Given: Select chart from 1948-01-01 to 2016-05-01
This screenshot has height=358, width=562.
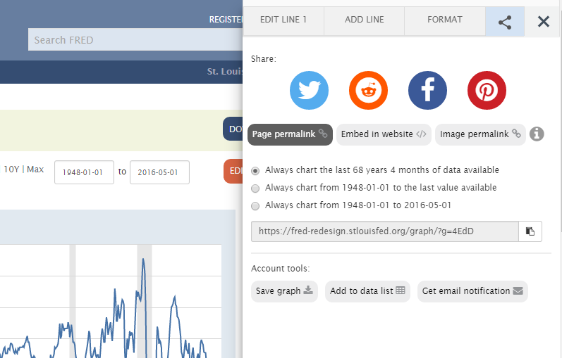Looking at the screenshot, I should pos(255,205).
